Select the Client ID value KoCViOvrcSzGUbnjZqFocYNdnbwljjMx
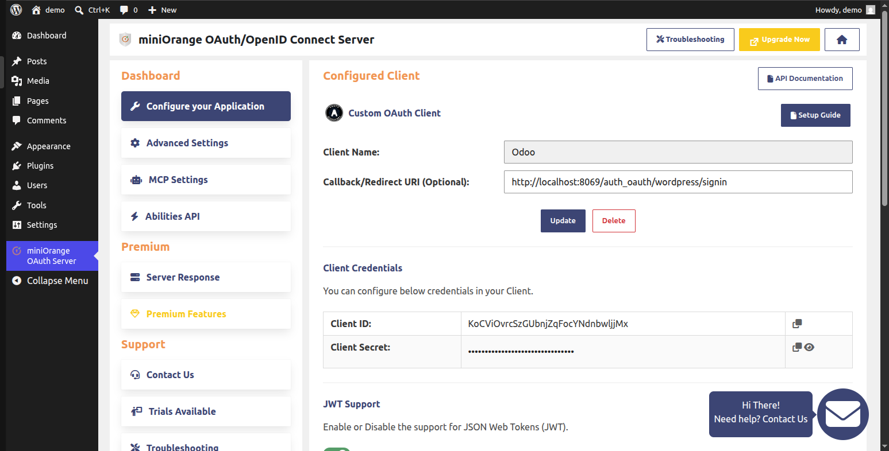Viewport: 889px width, 451px height. click(x=548, y=324)
